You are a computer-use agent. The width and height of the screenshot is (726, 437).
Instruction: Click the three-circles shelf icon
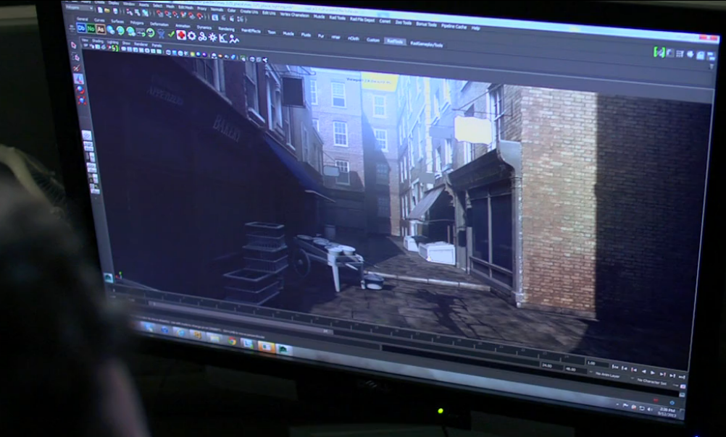pos(202,37)
